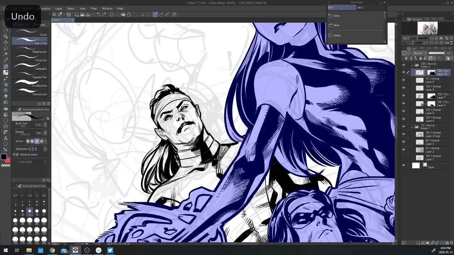
Task: Open the Brush Size dynamics dropdown button
Action: (45, 125)
